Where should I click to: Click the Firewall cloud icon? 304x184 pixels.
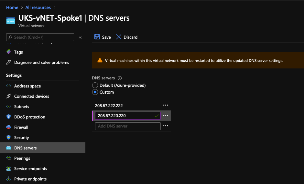[8, 127]
